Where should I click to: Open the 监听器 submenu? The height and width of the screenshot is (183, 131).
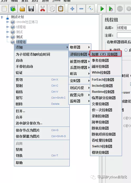point(79,101)
